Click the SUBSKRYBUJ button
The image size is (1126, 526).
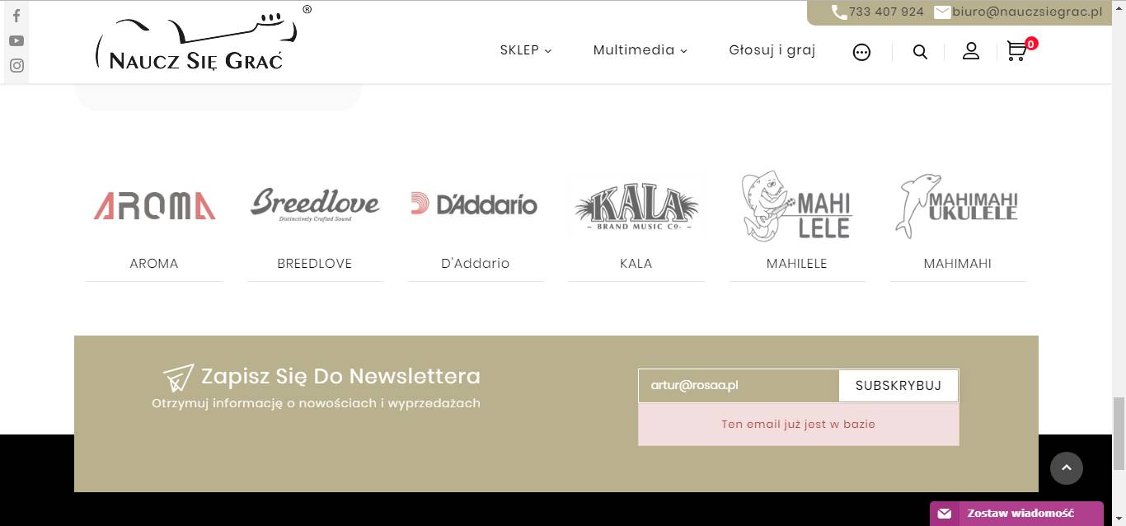pyautogui.click(x=898, y=385)
